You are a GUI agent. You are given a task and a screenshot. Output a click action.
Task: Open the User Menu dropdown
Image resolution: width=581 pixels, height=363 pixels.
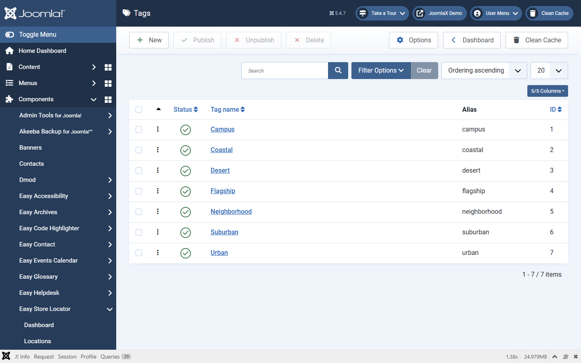(x=496, y=13)
